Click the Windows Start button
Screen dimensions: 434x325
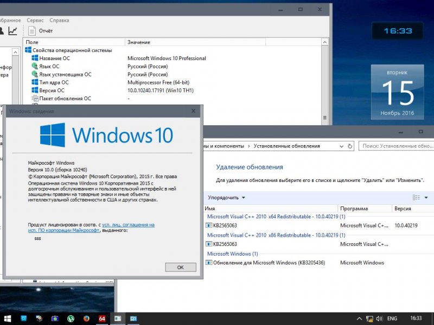point(8,318)
